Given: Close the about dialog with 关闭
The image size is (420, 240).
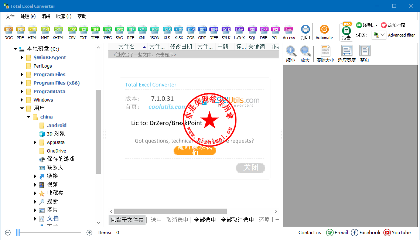Looking at the screenshot, I should click(x=250, y=168).
